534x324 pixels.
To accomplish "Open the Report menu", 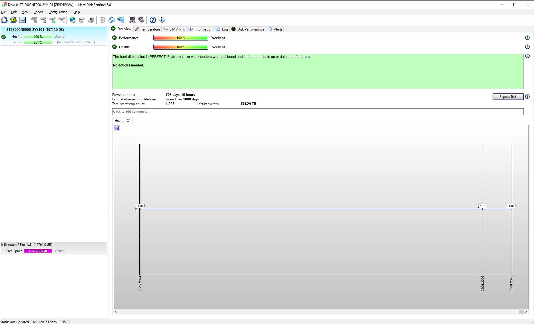I will click(x=39, y=12).
